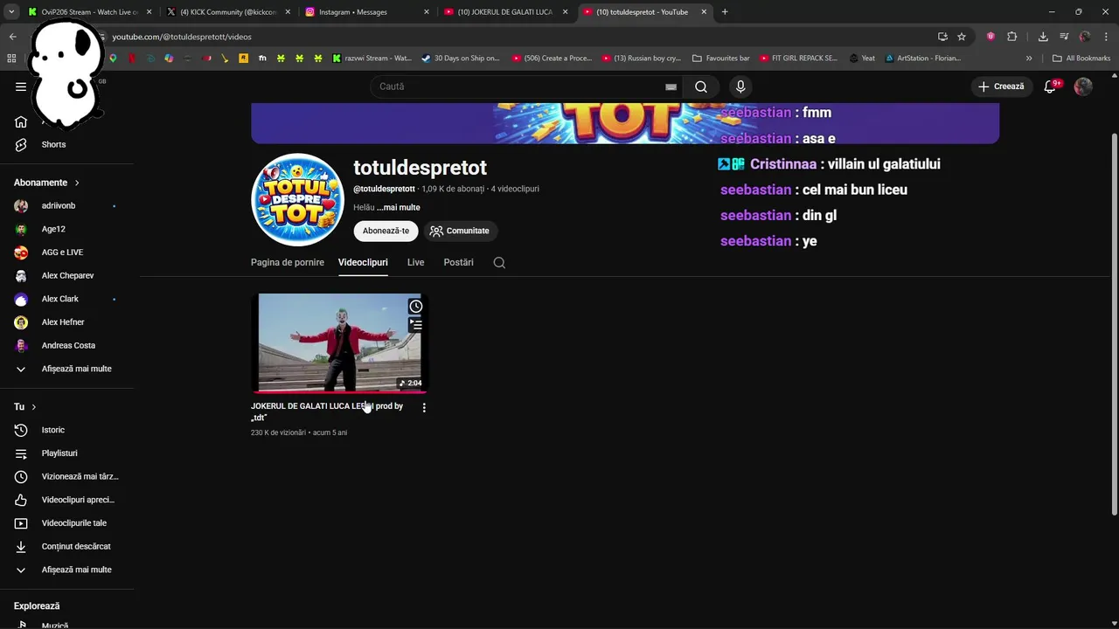Screen dimensions: 1119x629
Task: Expand the 'Tu' section chevron
Action: click(x=34, y=407)
